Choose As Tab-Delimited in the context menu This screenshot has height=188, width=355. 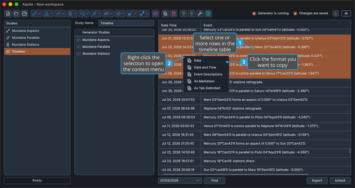coord(206,88)
